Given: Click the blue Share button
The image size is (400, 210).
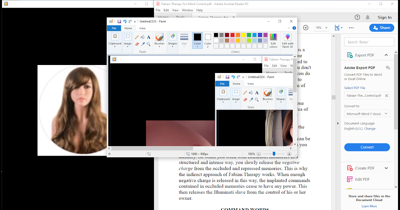Looking at the screenshot, I should tap(382, 28).
